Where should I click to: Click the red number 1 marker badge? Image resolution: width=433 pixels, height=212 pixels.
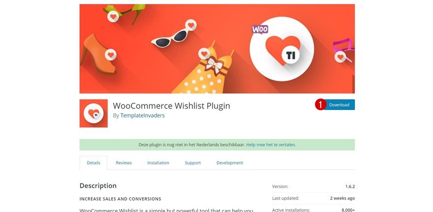pyautogui.click(x=321, y=105)
